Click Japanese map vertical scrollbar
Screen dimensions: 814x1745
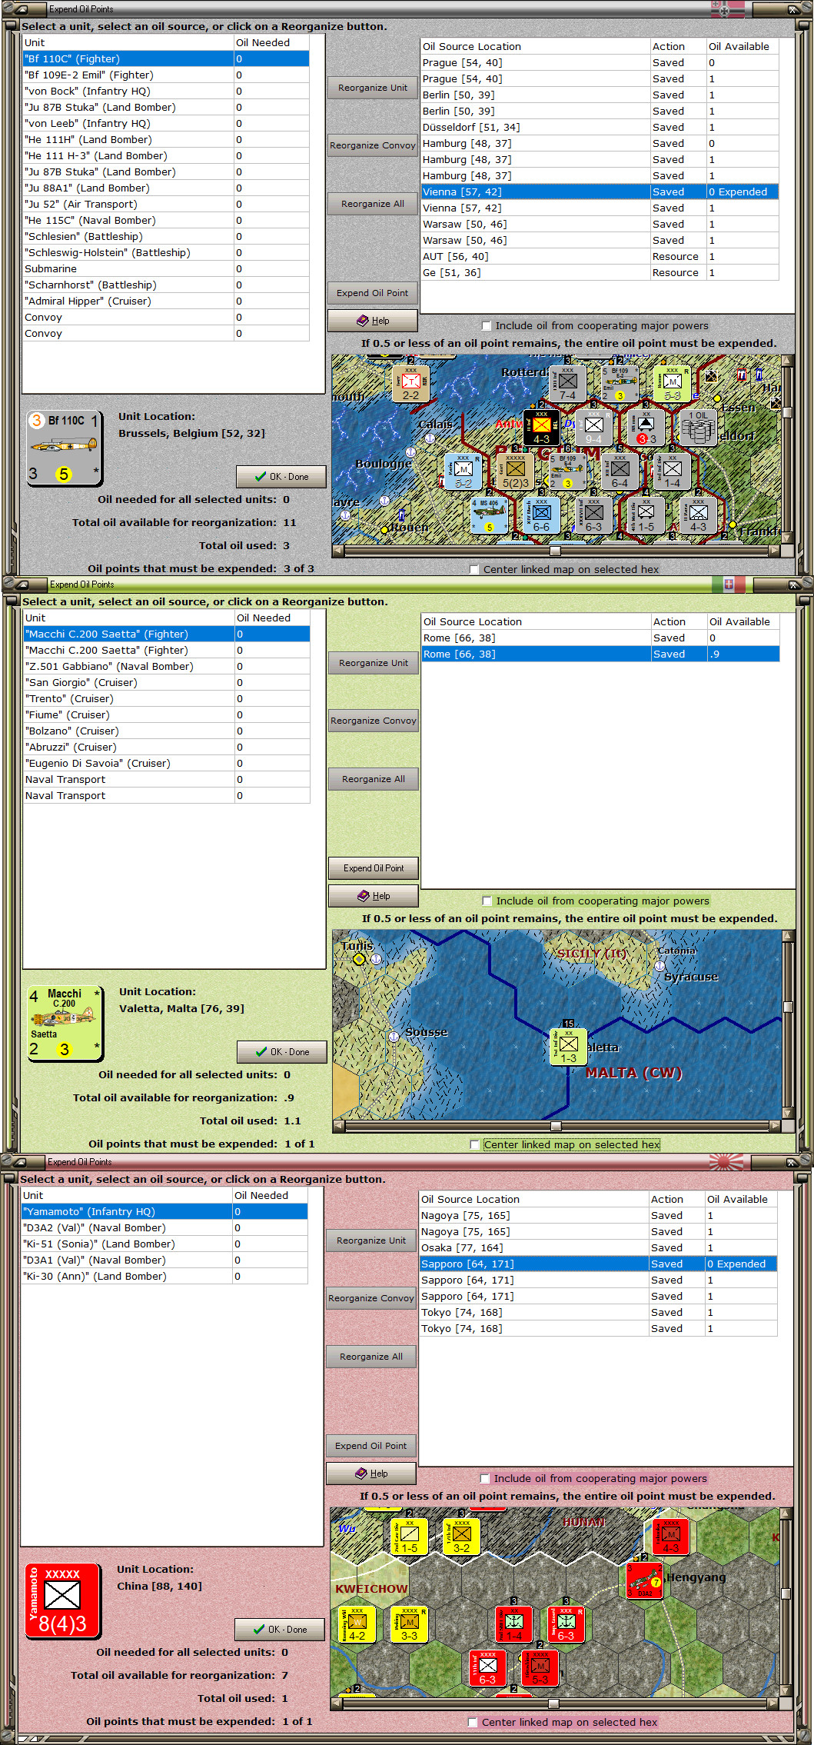coord(786,1603)
